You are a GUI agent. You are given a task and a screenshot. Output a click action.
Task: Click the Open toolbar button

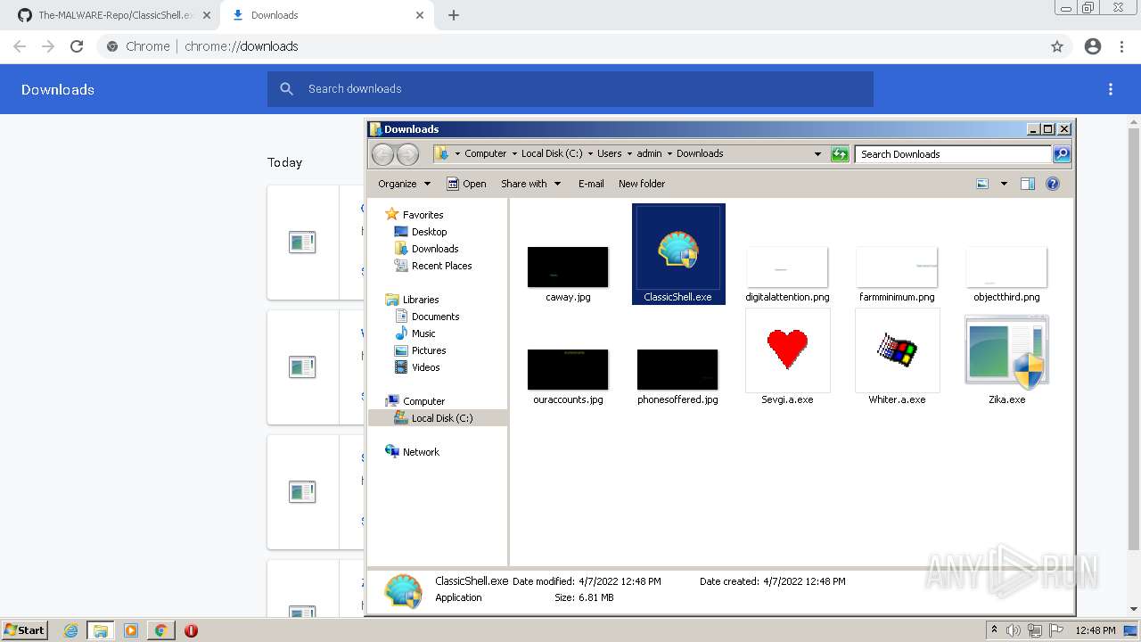tap(466, 184)
